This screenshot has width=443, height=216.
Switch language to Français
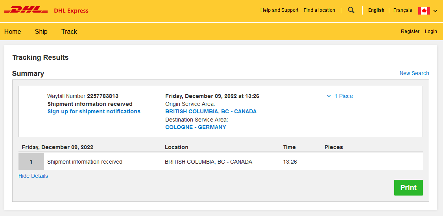(402, 10)
